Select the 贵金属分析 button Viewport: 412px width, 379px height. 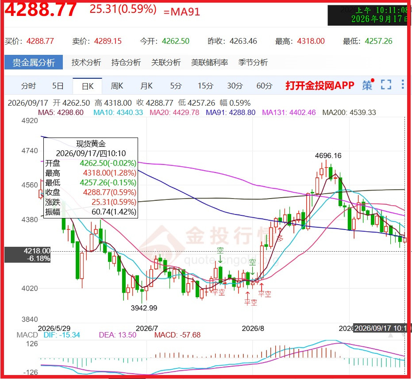pyautogui.click(x=34, y=62)
